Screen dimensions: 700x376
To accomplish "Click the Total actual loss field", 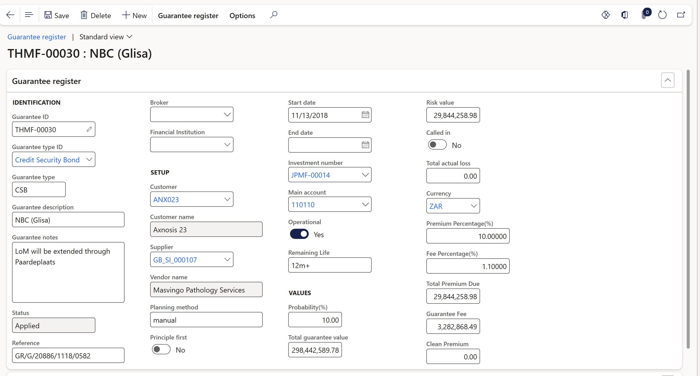I will point(453,176).
